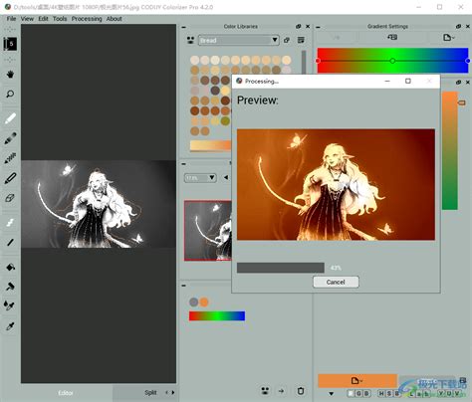Minimize the Processing dialog
The image size is (472, 402).
pyautogui.click(x=387, y=81)
